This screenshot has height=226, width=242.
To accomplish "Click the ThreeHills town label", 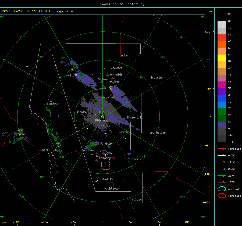I will [x=135, y=117].
